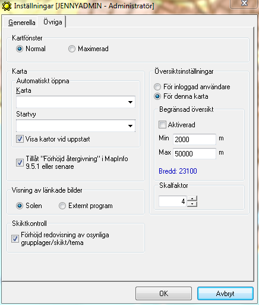The image size is (259, 305).
Task: Click the Min value input field
Action: (194, 139)
